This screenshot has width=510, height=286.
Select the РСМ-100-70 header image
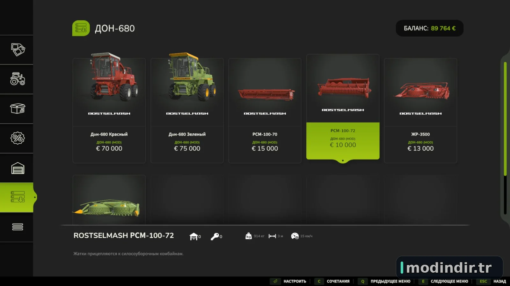[x=266, y=94]
